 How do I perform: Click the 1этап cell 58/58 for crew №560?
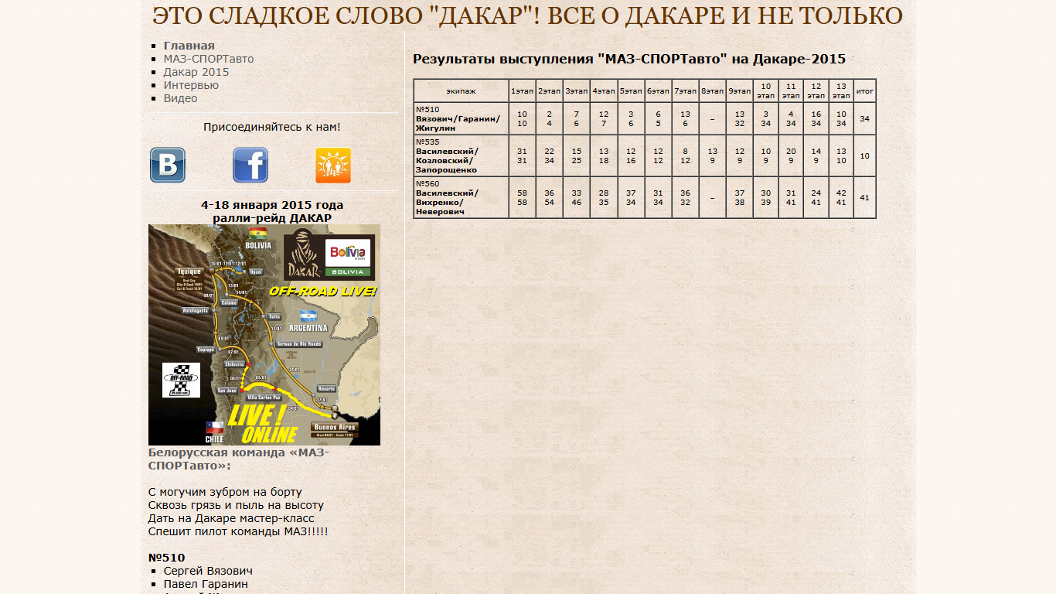[523, 197]
